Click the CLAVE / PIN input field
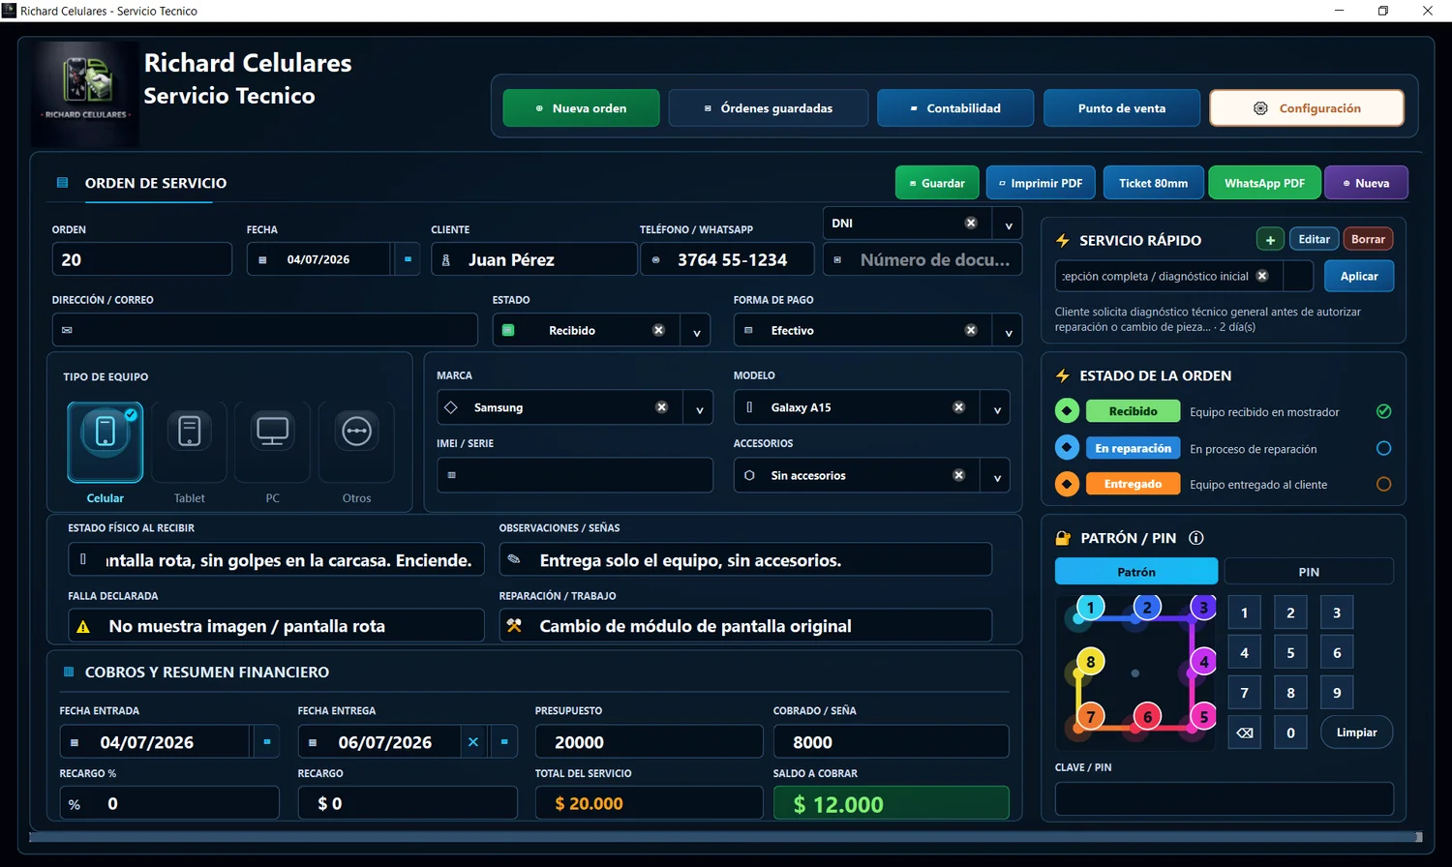Screen dimensions: 1452x867 1225,799
